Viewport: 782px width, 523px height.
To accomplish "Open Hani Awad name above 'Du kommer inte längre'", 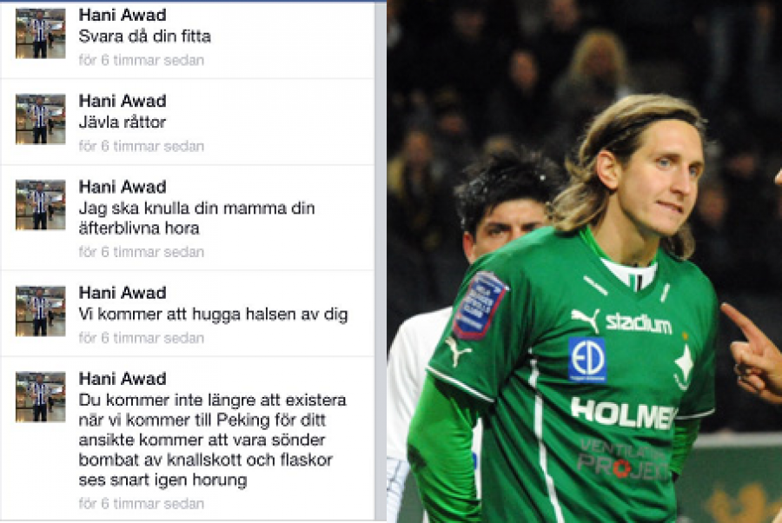I will coord(123,379).
